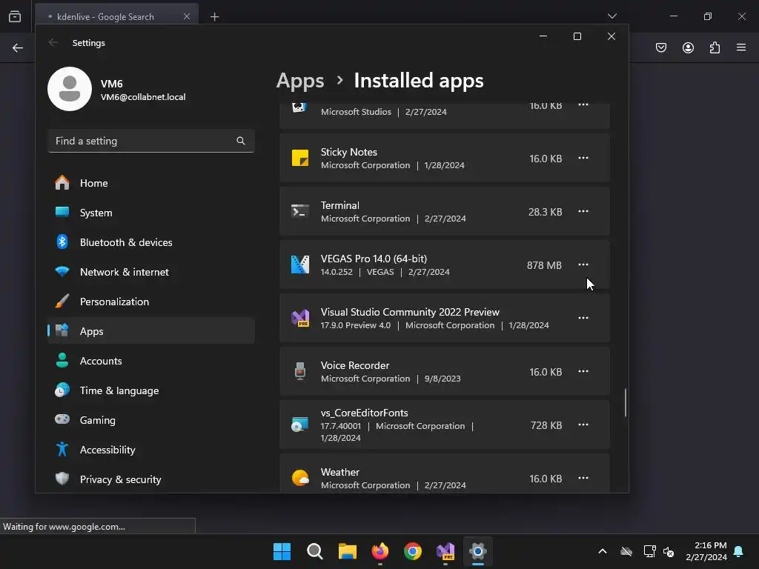Screen dimensions: 759x569
Task: Click the VEGAS Pro app icon
Action: click(x=300, y=264)
